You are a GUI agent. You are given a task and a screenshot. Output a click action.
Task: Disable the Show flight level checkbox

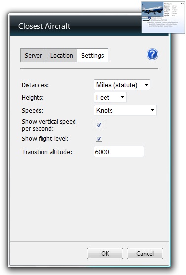pos(99,138)
